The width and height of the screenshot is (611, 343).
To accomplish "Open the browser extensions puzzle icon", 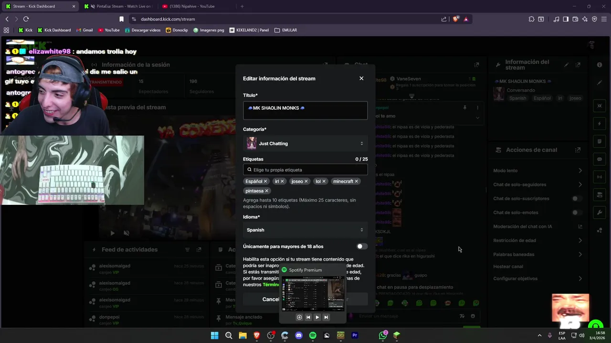I will point(531,19).
